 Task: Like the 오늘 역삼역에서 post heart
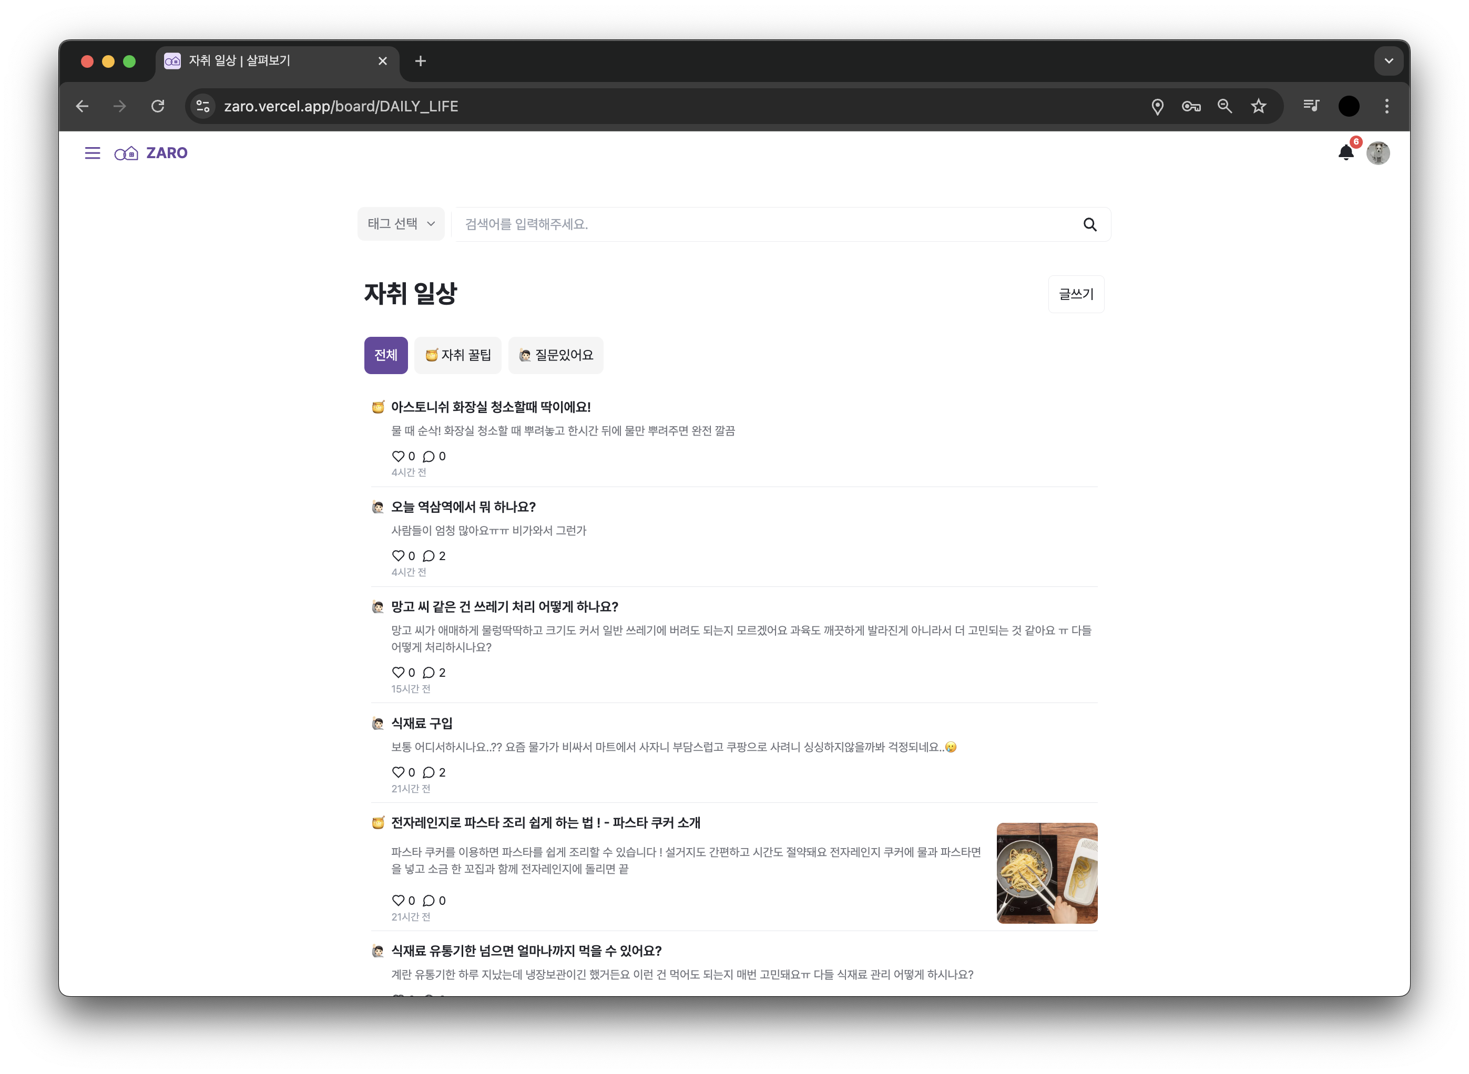pyautogui.click(x=398, y=556)
